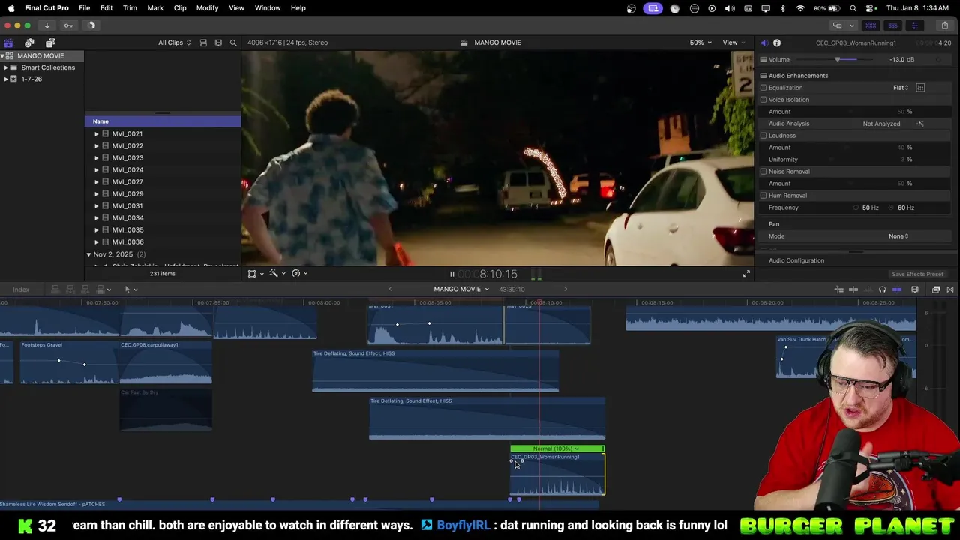The width and height of the screenshot is (960, 540).
Task: Open the timeline Index button
Action: coord(21,289)
